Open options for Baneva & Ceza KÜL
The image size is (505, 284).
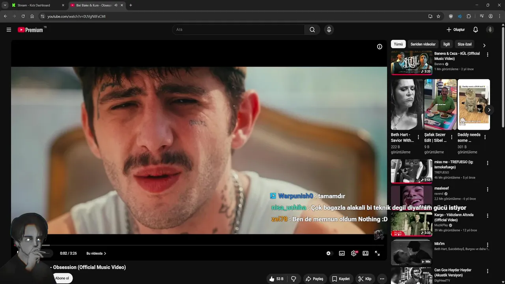click(x=488, y=54)
